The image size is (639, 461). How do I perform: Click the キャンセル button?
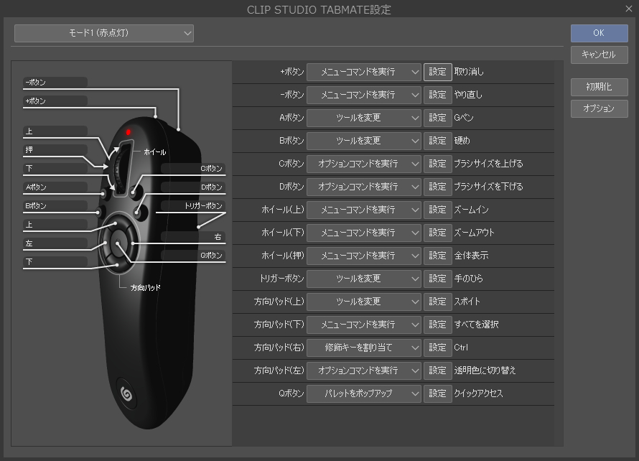(599, 55)
